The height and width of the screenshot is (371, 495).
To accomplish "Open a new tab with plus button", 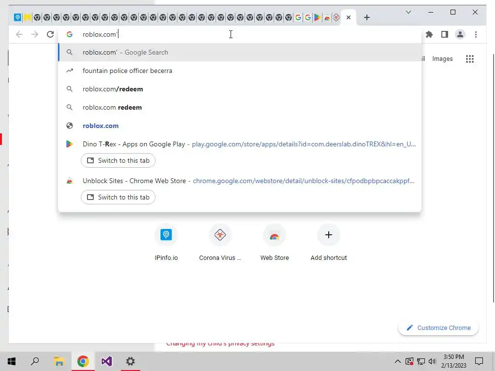I will pyautogui.click(x=366, y=17).
